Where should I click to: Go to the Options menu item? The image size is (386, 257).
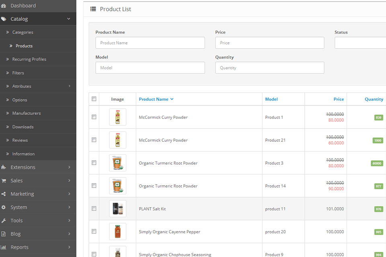(20, 100)
